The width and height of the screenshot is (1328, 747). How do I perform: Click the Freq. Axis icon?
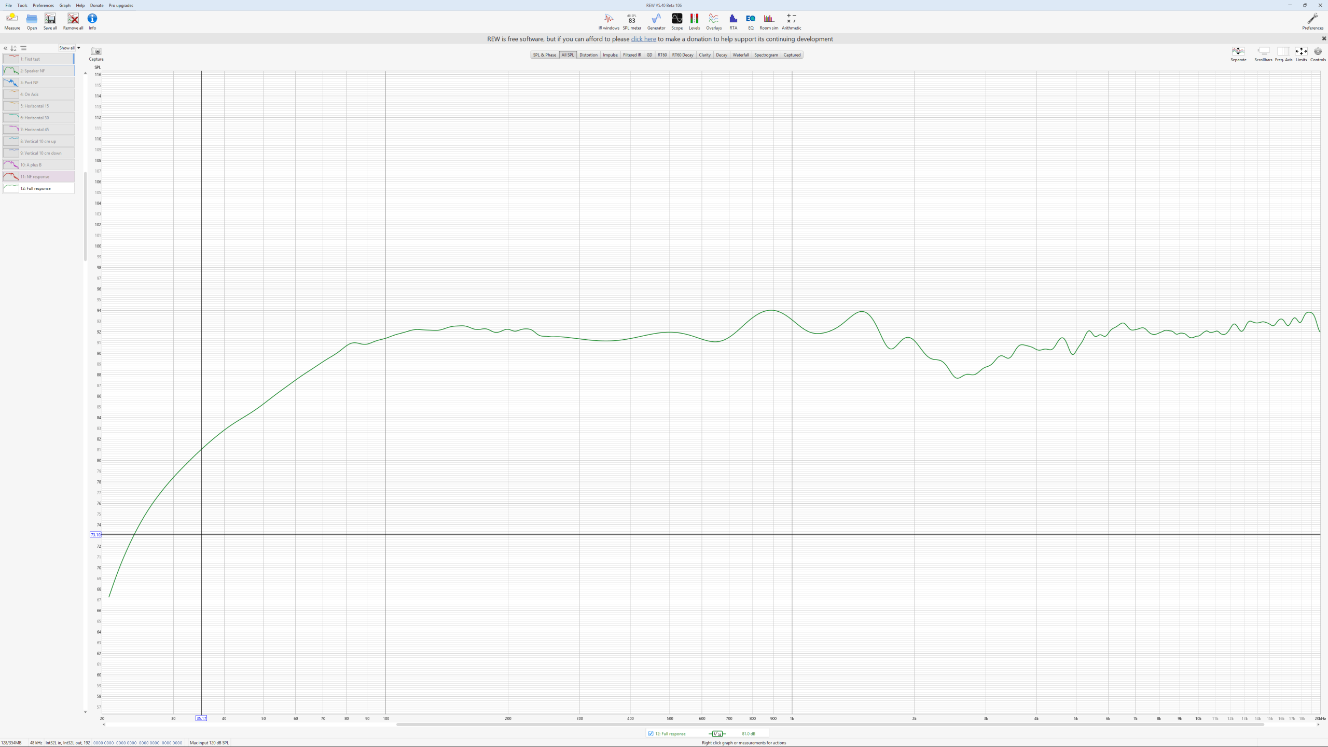1283,54
